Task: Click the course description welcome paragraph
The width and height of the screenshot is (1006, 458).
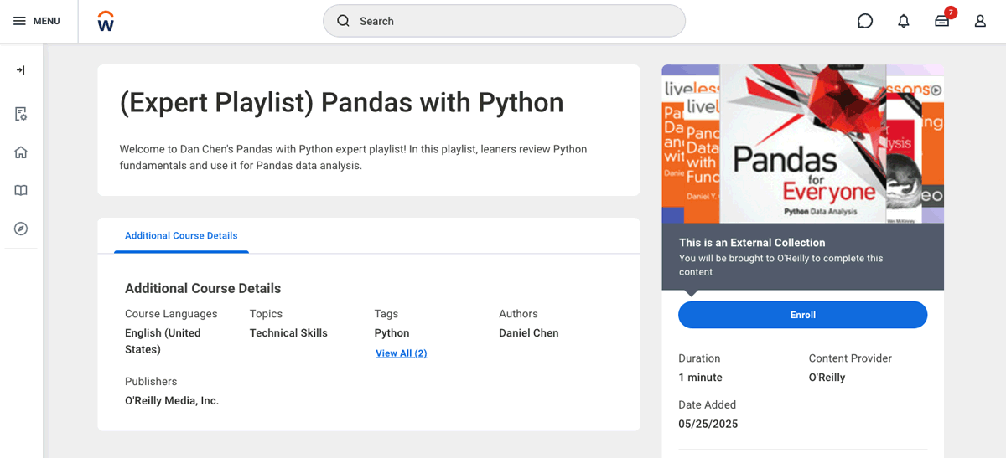Action: [353, 157]
